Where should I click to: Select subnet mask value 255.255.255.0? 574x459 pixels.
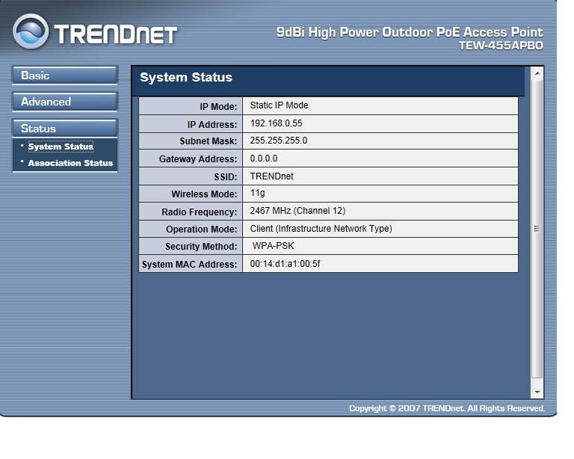point(279,141)
